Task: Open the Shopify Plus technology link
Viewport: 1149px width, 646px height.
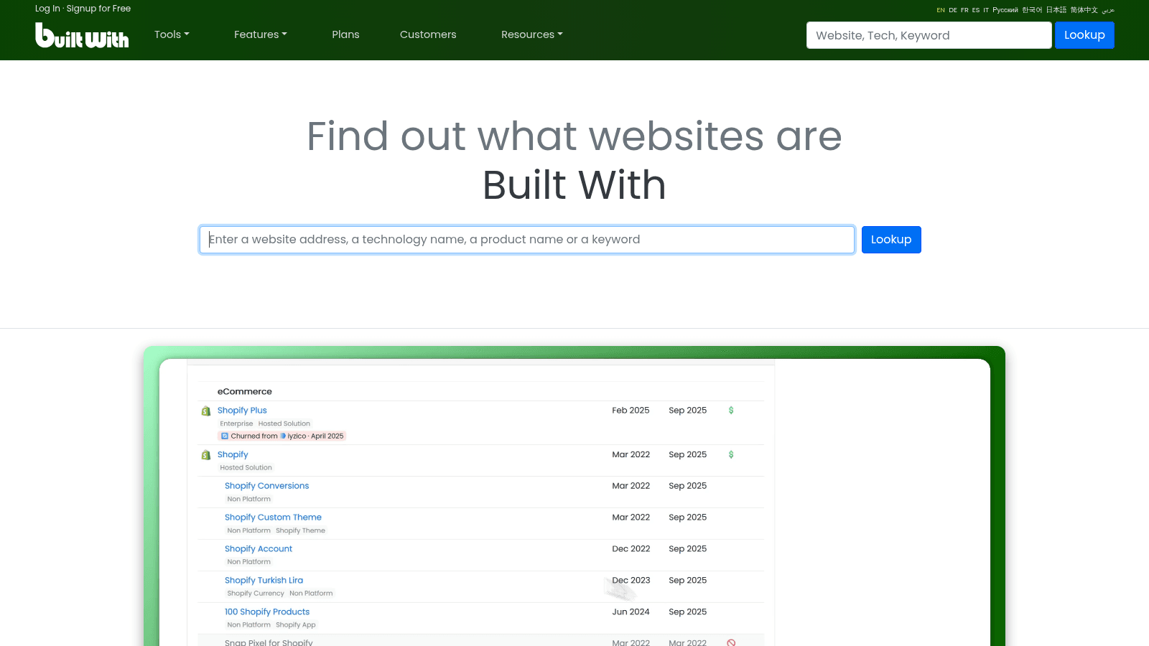Action: click(242, 411)
